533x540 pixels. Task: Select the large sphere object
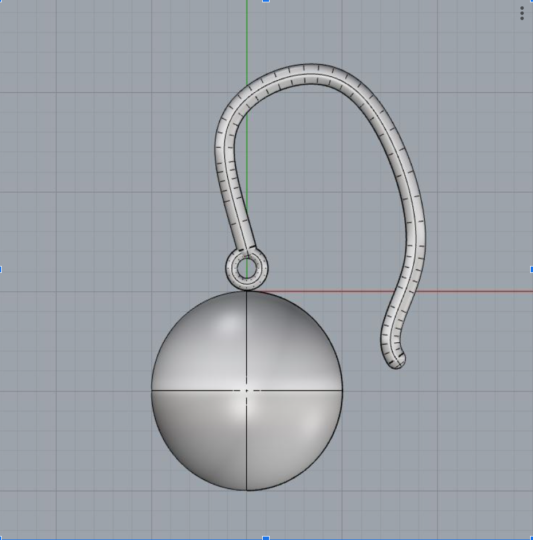tap(247, 391)
